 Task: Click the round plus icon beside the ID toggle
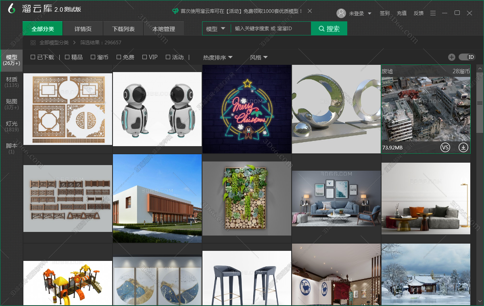pos(452,57)
